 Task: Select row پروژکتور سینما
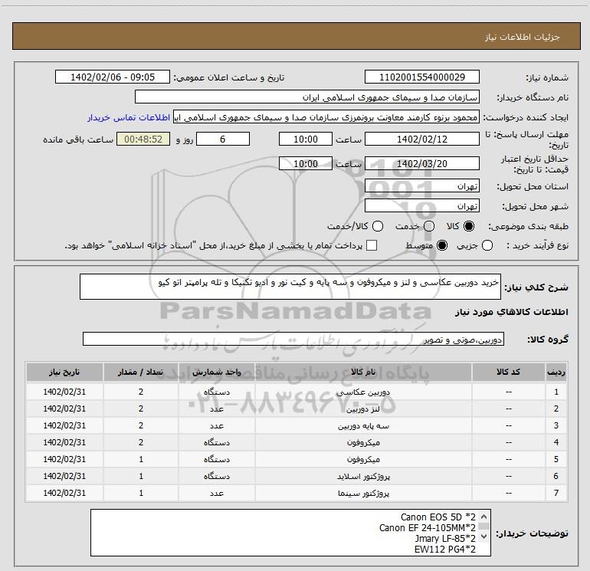(x=297, y=493)
